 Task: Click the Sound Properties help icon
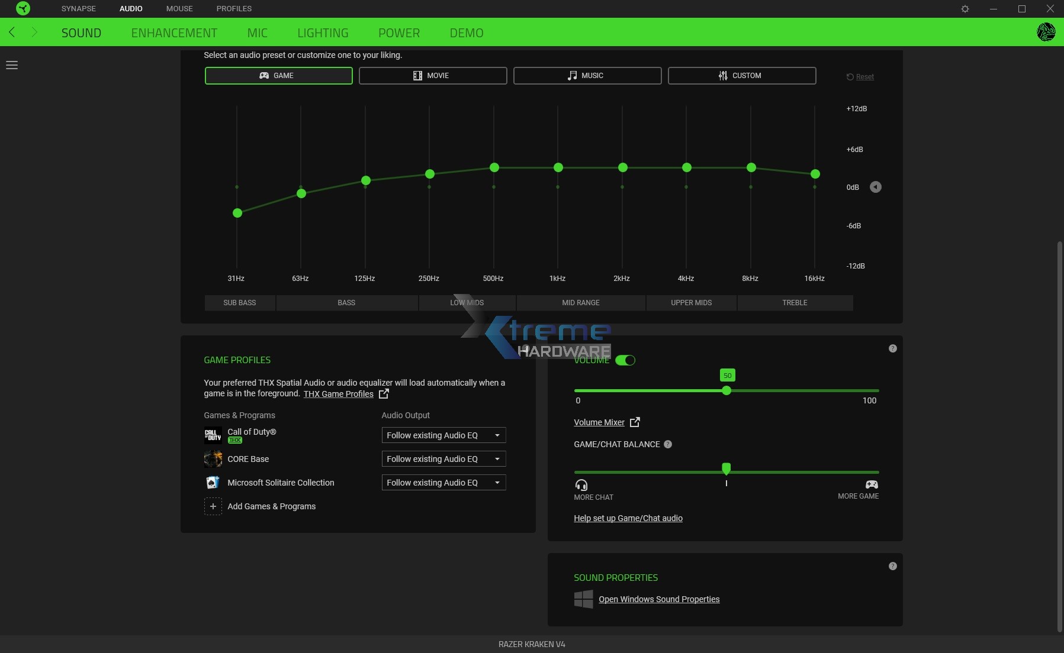tap(893, 566)
